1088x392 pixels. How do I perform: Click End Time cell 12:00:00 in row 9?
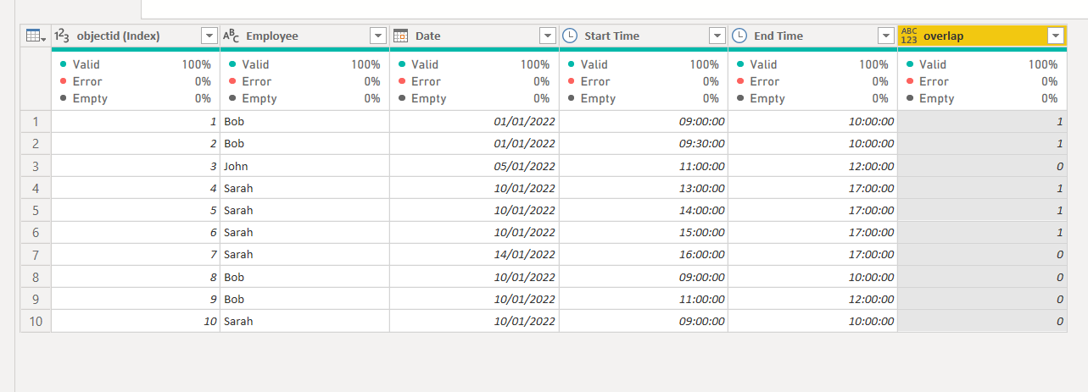tap(812, 299)
